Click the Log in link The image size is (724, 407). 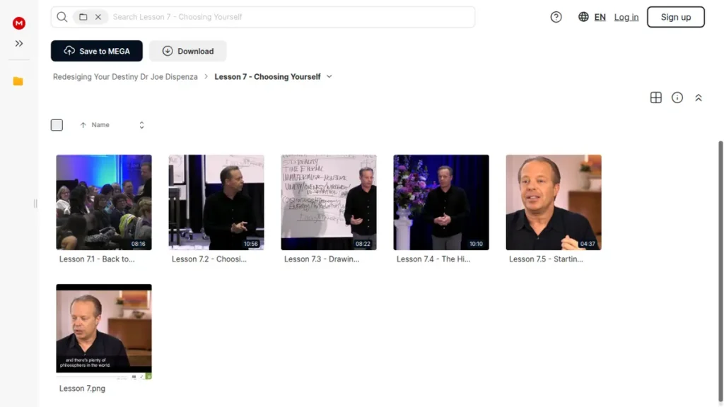click(626, 17)
